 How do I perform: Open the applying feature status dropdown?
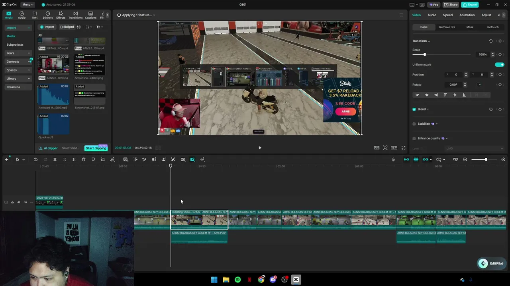tap(136, 15)
